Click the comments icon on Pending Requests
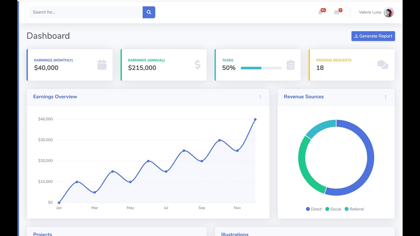Viewport: 420px width, 236px height. [x=383, y=65]
